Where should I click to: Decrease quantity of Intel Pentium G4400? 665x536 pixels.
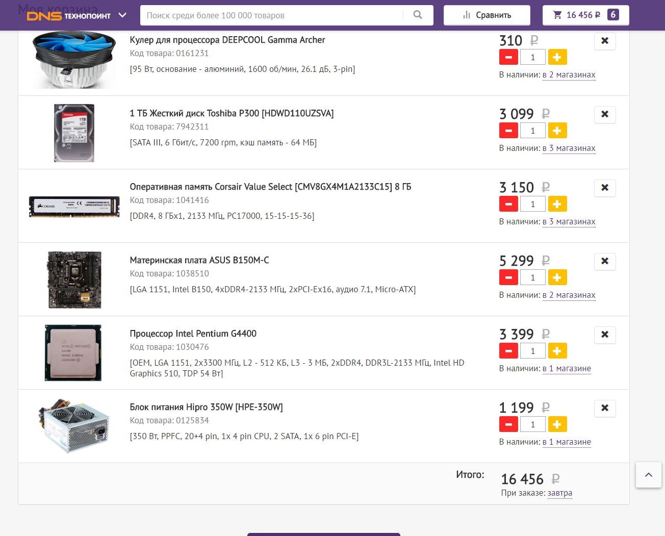click(508, 351)
